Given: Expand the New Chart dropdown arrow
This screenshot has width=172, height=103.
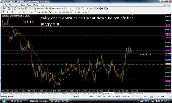Looking at the screenshot, I should 6,9.
